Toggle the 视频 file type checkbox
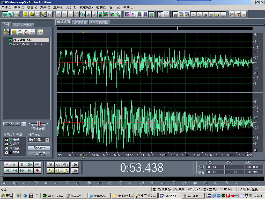 click(6, 148)
